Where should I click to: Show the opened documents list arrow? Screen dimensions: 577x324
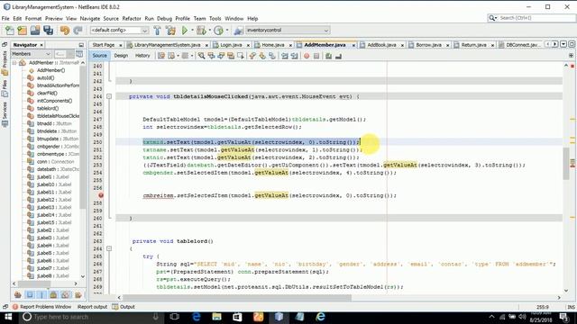563,44
